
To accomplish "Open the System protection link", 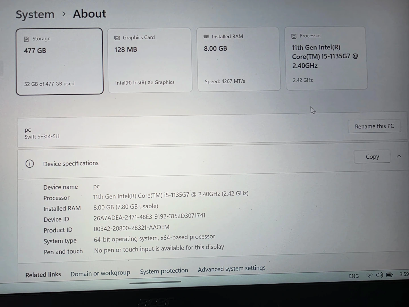I will (164, 271).
